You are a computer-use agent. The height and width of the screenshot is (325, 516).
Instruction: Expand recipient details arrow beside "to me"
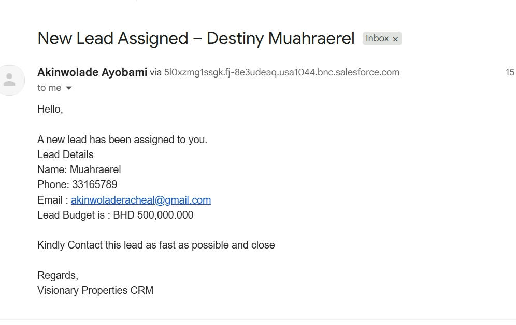tap(69, 88)
